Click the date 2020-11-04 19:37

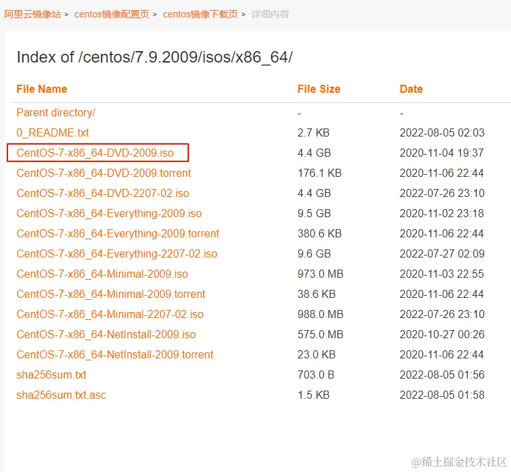pos(442,153)
